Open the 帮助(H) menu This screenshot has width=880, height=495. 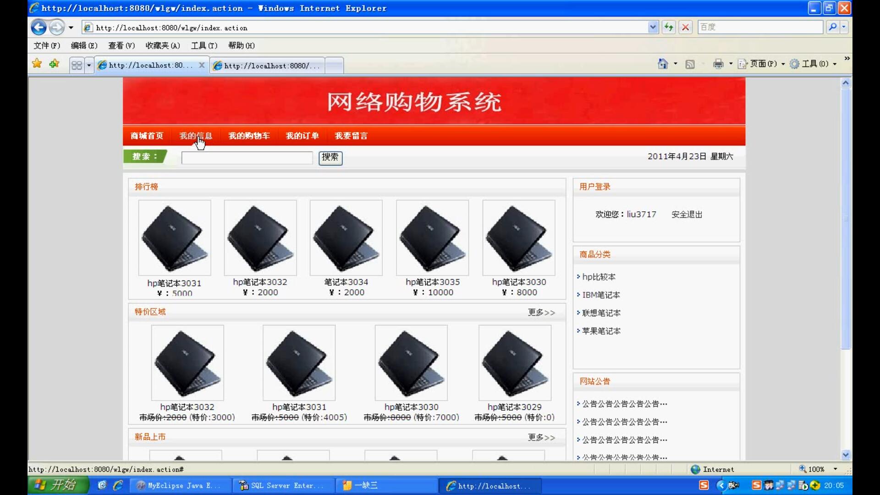[242, 45]
